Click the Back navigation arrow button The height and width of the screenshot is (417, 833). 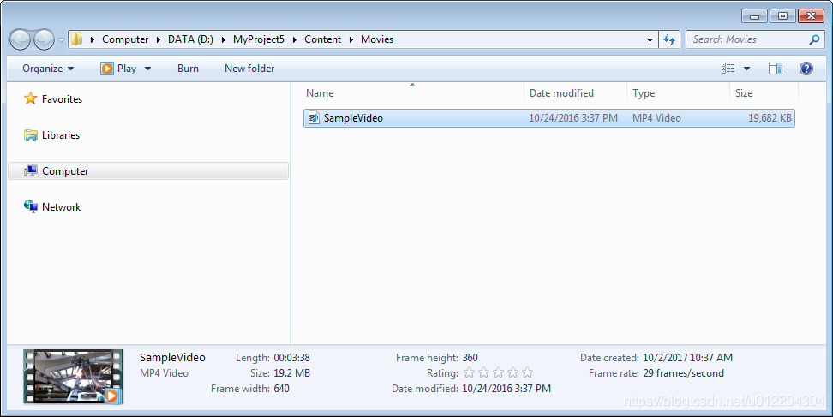point(21,39)
